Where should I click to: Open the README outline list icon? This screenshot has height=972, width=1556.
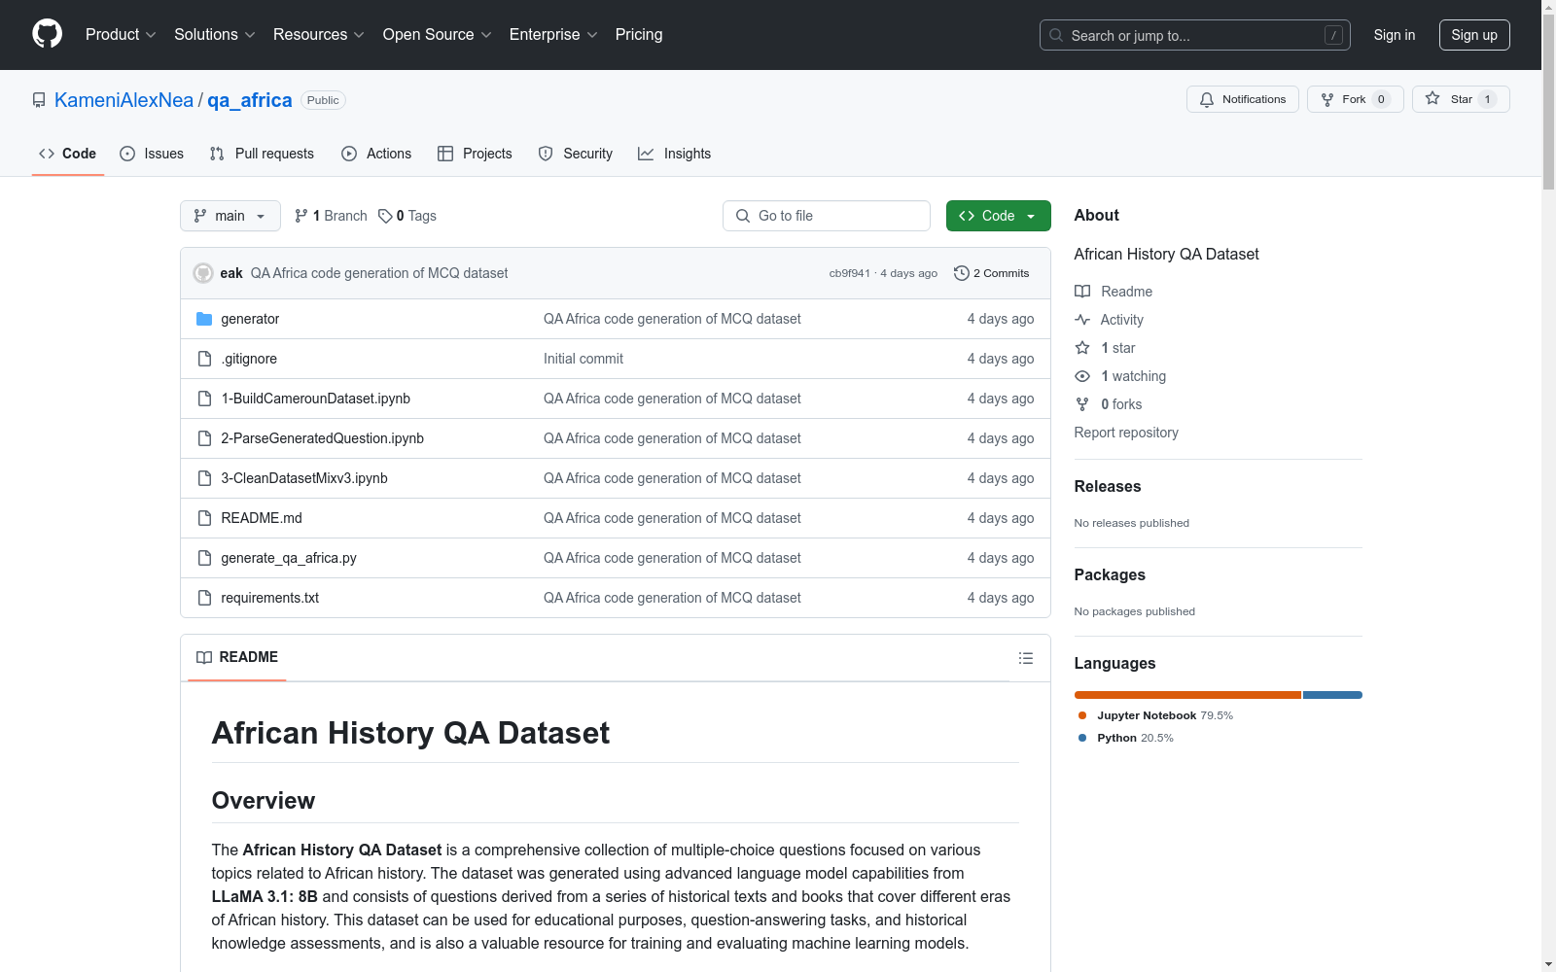(1025, 658)
